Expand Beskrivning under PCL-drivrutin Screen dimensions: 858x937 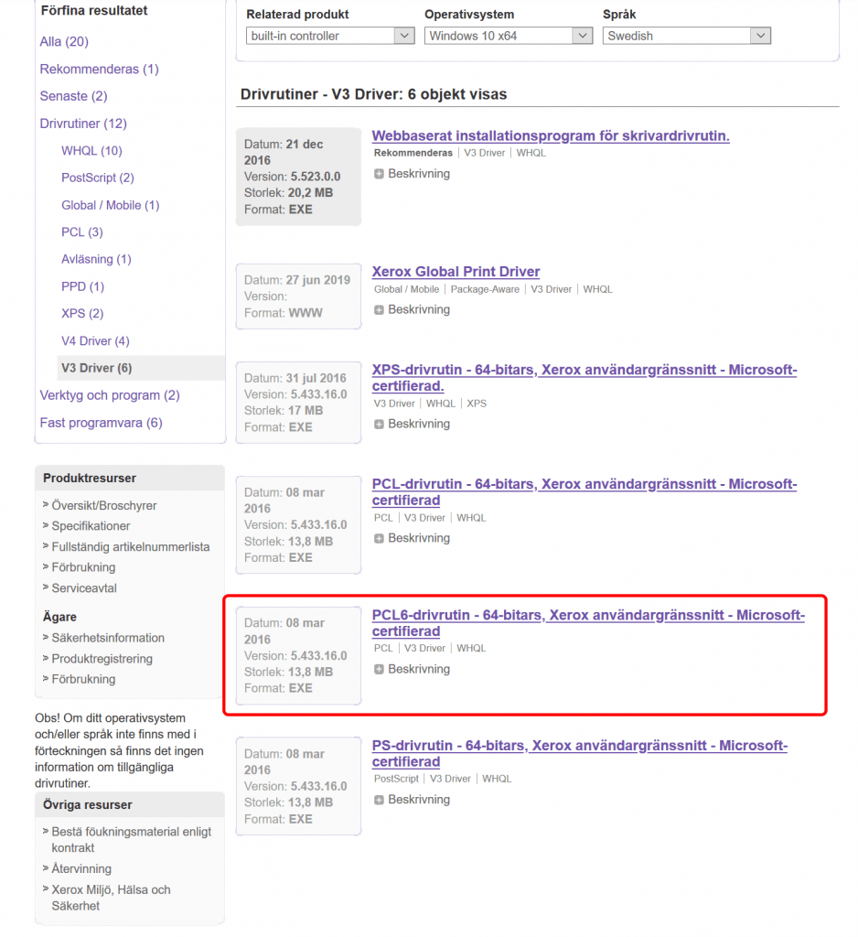point(412,538)
